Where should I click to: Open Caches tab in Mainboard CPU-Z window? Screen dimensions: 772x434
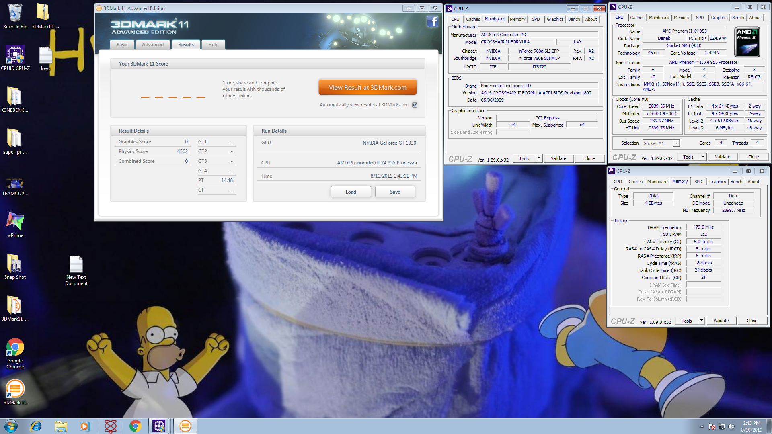[x=473, y=19]
